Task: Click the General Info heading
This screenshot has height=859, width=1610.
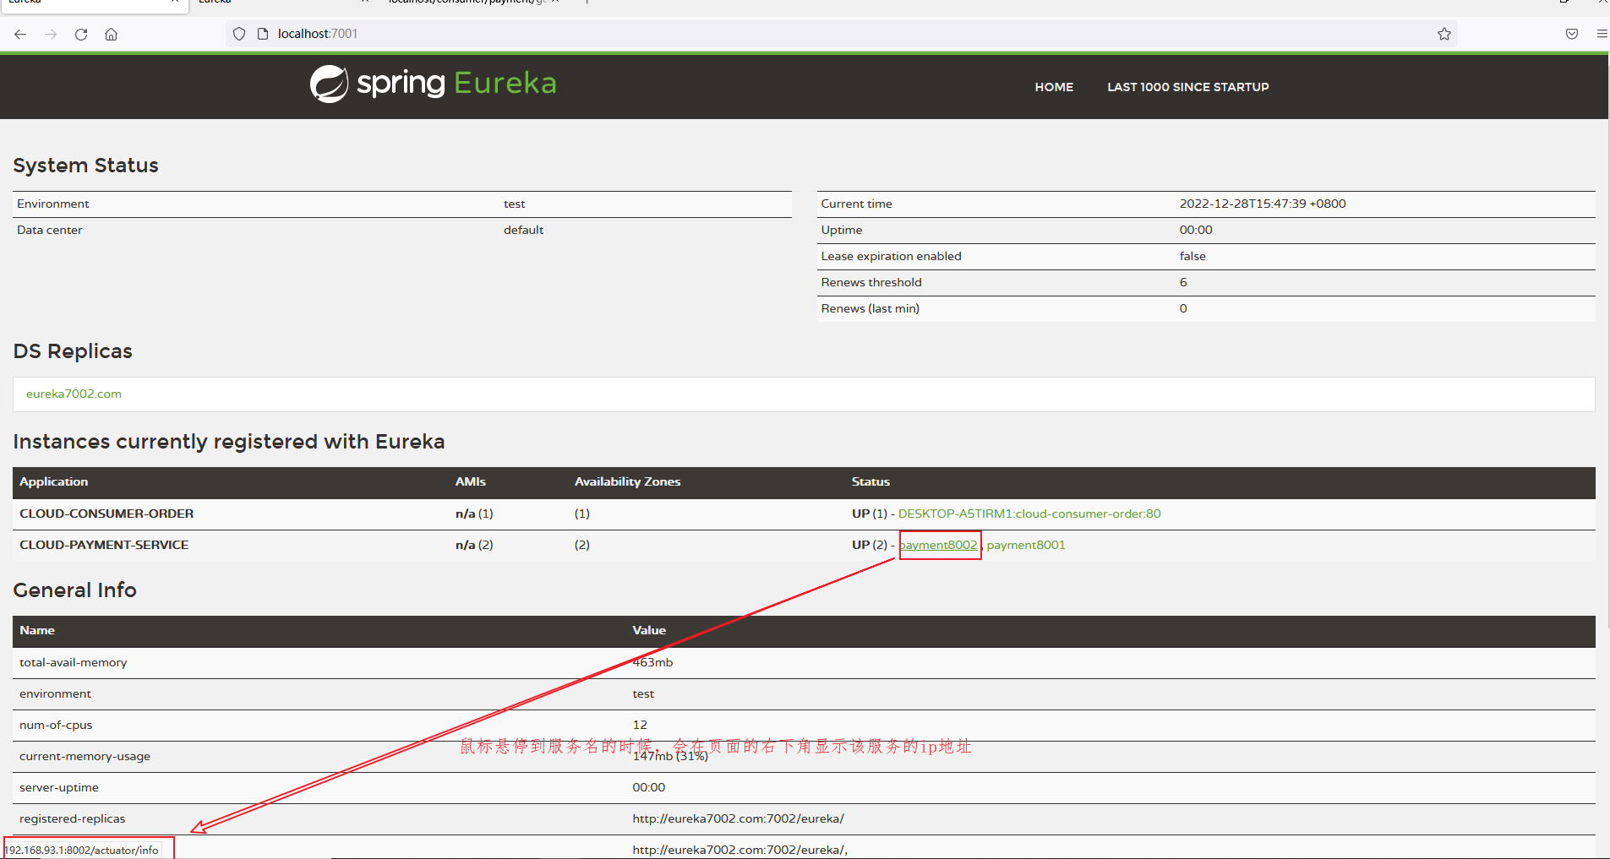Action: [74, 590]
